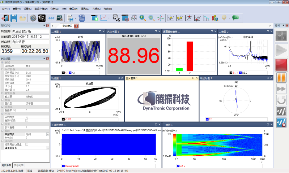
Task: Collapse the 采样参数 group
Action: pos(2,69)
